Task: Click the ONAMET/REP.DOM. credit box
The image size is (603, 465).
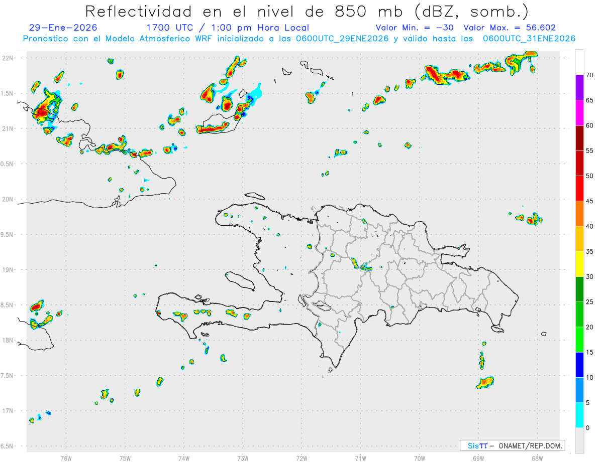Action: [512, 445]
